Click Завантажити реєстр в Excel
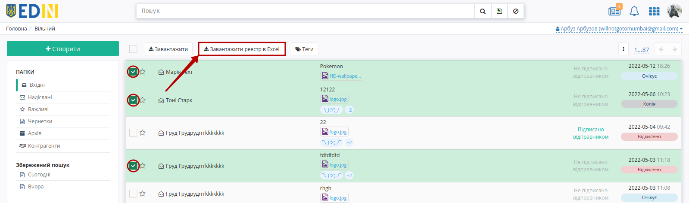689x203 pixels. [242, 49]
